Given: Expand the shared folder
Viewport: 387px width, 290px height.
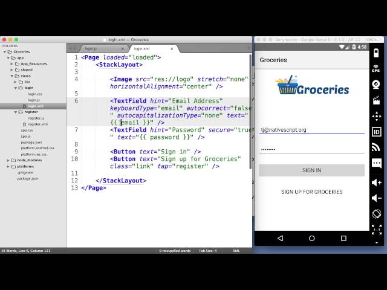Looking at the screenshot, I should [x=11, y=70].
